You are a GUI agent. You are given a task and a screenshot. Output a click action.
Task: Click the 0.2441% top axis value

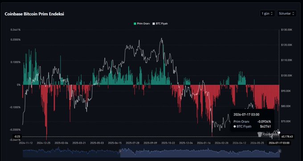16,30
